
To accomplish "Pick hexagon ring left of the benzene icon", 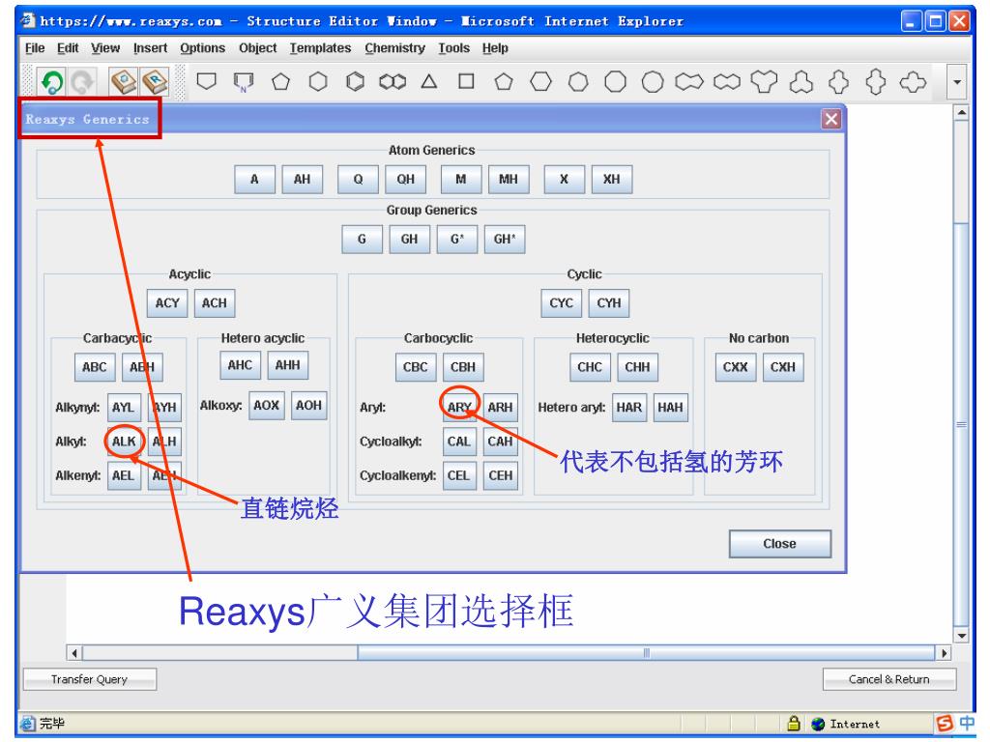I will point(317,81).
